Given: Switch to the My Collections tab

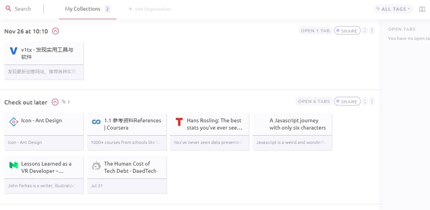Looking at the screenshot, I should [x=82, y=9].
